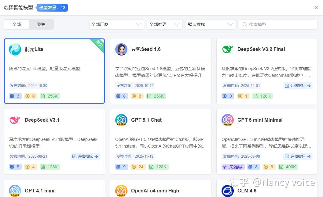Click GPT 5.1 Chat cost badge 24
Screen dimensions: 323x197
[138, 167]
